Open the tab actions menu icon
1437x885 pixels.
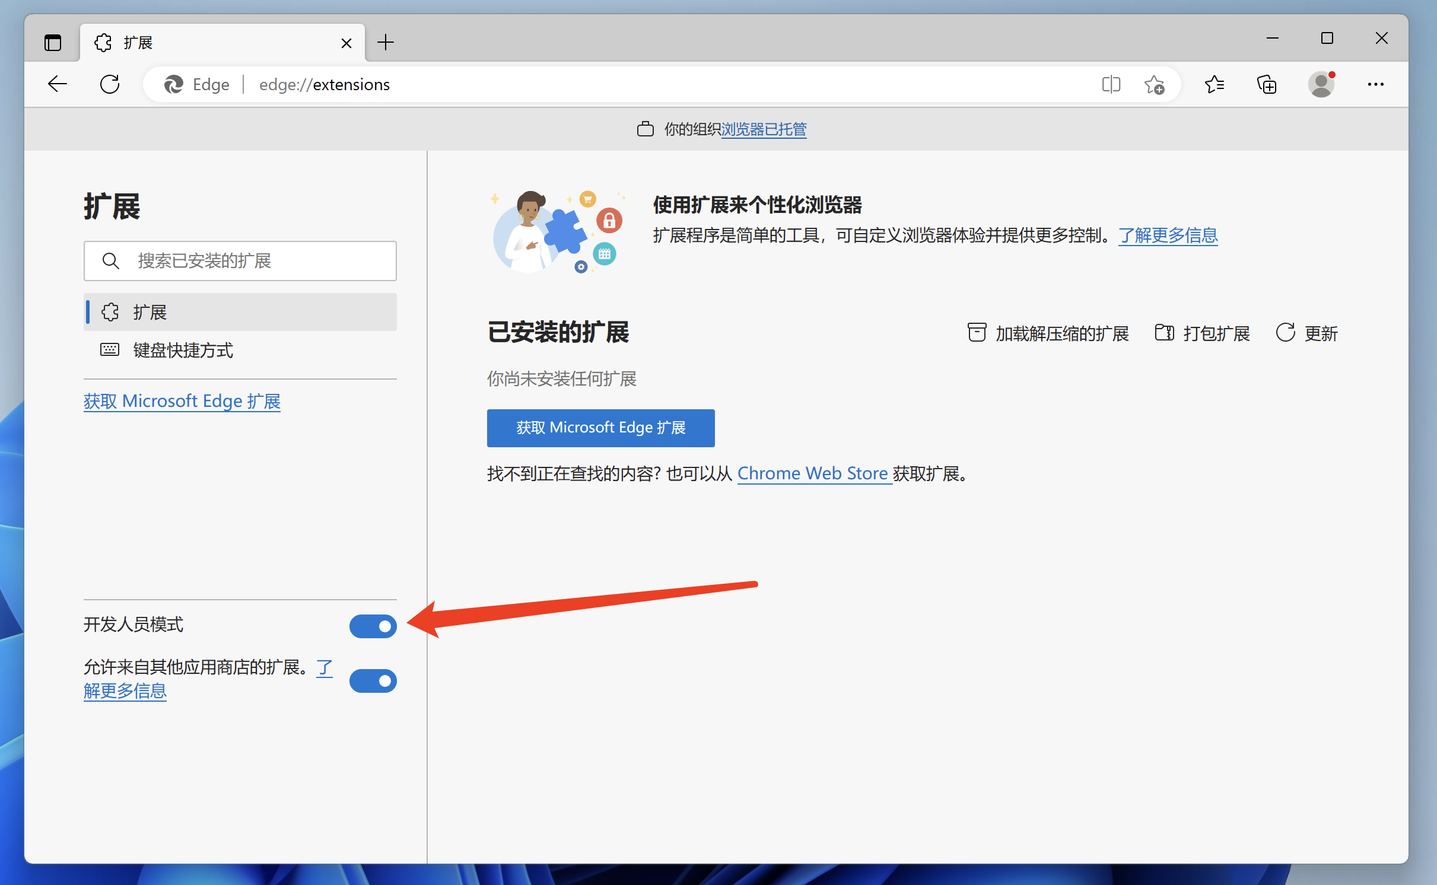[53, 43]
